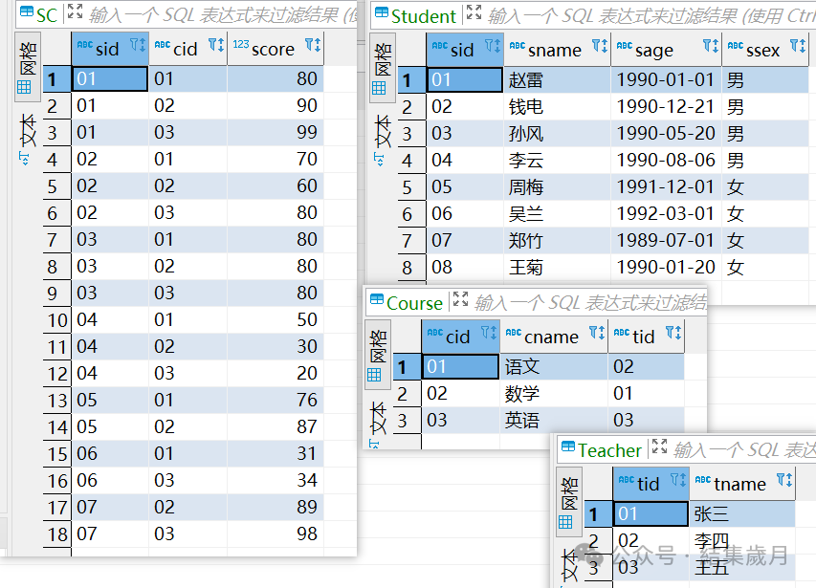Open the ssex column filter icon
This screenshot has width=816, height=588.
[798, 46]
